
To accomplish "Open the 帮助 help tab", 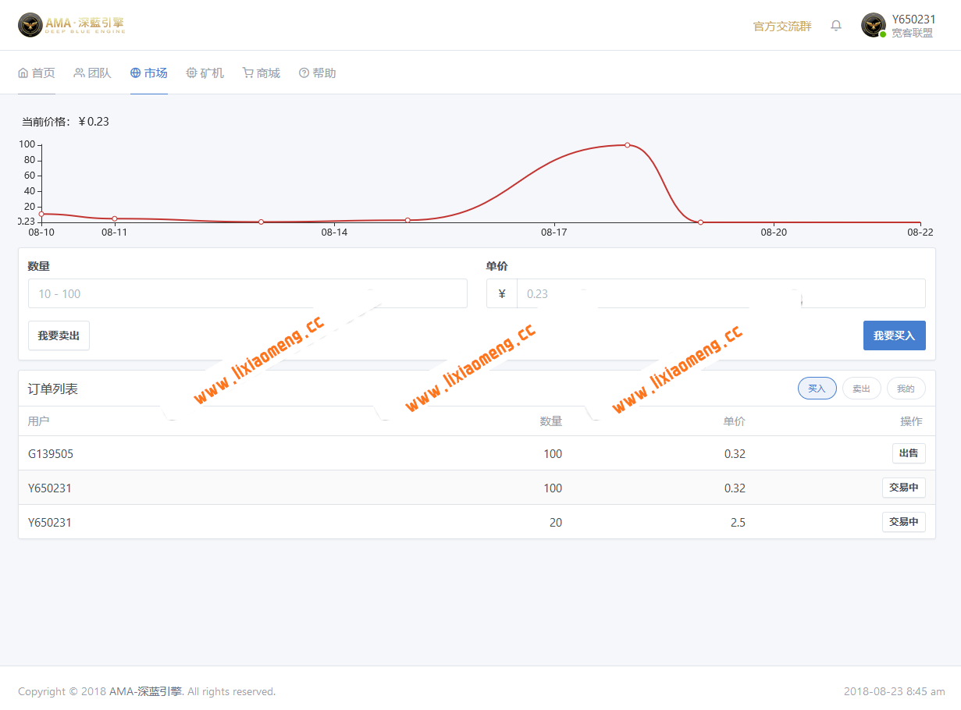I will click(318, 73).
